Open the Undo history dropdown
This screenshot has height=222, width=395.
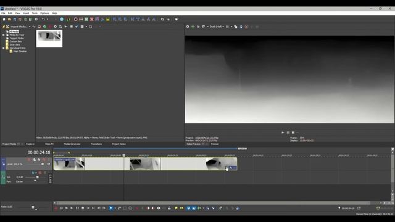(x=48, y=19)
